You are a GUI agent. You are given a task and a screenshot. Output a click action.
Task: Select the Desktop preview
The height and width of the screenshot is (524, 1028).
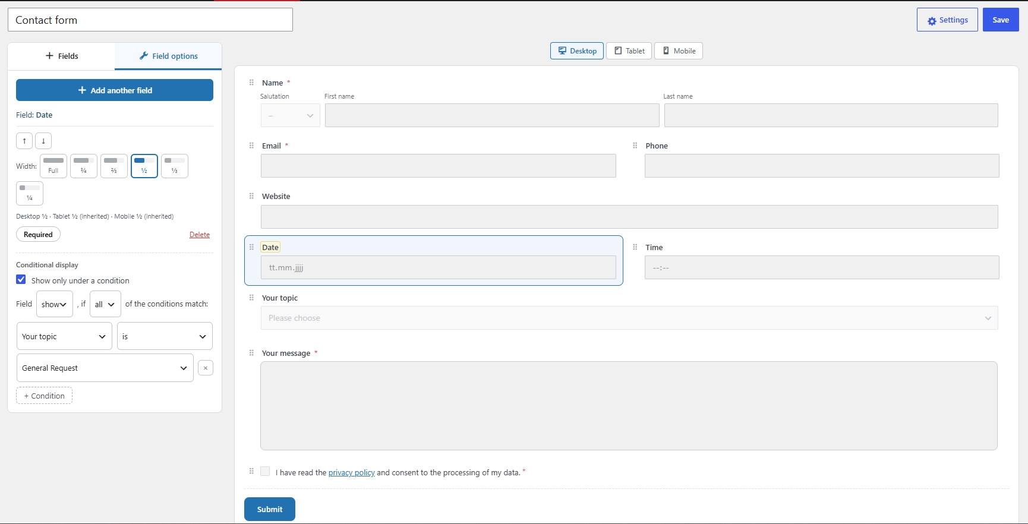[x=577, y=51]
